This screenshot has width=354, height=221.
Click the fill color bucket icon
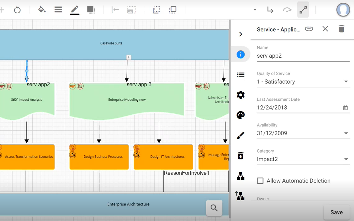42,10
